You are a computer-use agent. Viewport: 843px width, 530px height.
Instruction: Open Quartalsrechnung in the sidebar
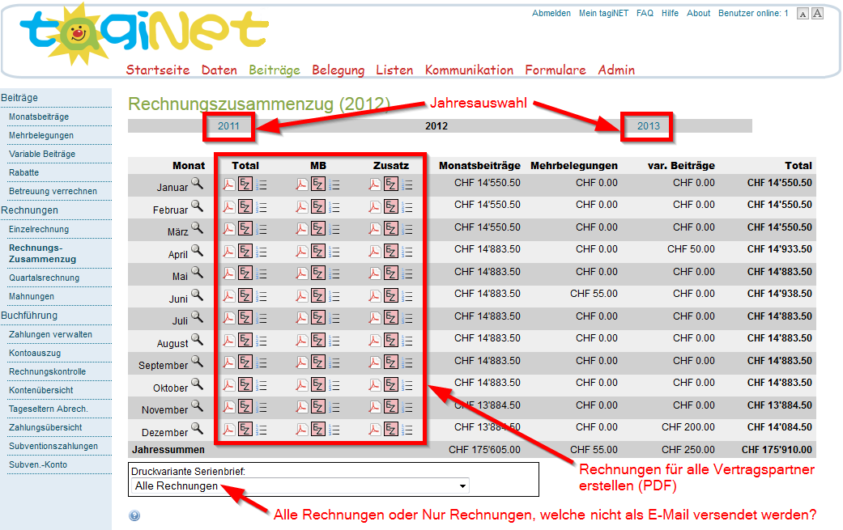[44, 278]
